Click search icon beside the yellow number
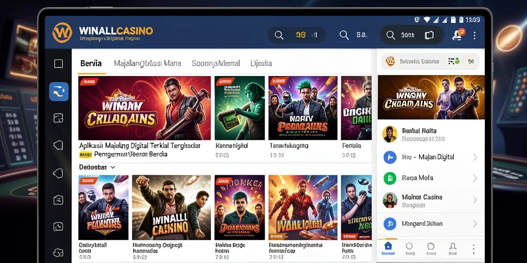Screen dimensions: 527x263 279,35
